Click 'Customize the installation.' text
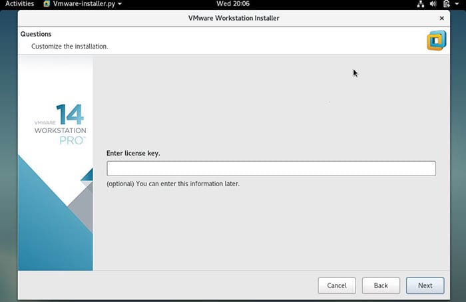Image resolution: width=466 pixels, height=302 pixels. coord(69,47)
